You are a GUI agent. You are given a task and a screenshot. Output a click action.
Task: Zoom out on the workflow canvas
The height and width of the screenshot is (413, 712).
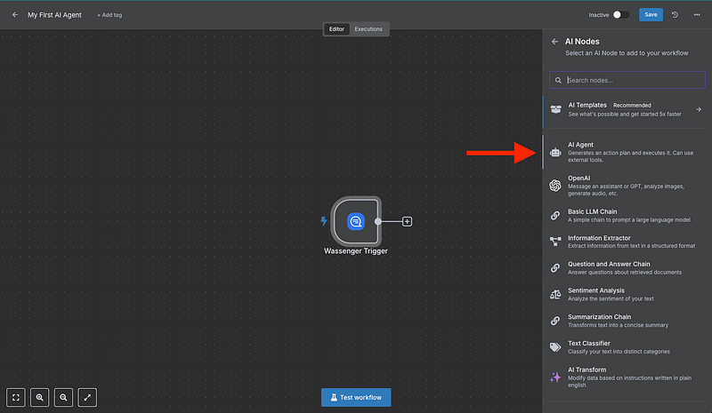pos(64,398)
